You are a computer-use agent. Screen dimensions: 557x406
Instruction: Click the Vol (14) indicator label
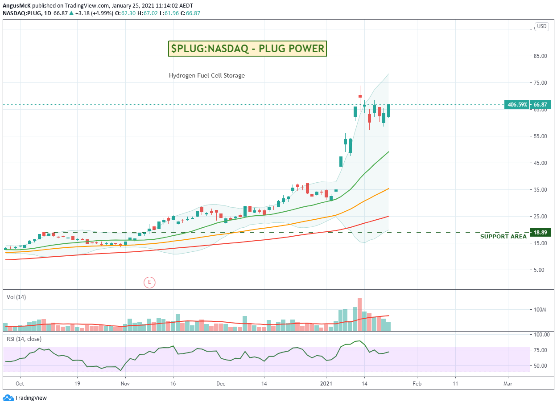(16, 297)
